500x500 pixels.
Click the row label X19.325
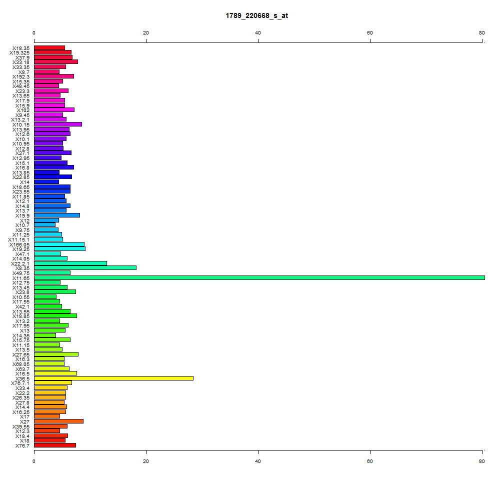19,53
